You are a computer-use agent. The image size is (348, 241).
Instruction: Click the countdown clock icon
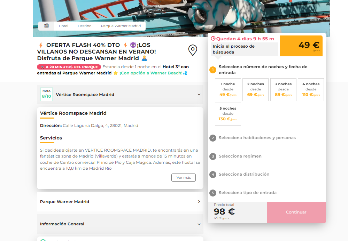point(213,39)
